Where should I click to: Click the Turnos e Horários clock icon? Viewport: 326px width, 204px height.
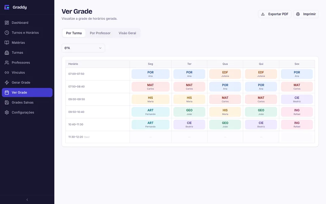pos(7,33)
